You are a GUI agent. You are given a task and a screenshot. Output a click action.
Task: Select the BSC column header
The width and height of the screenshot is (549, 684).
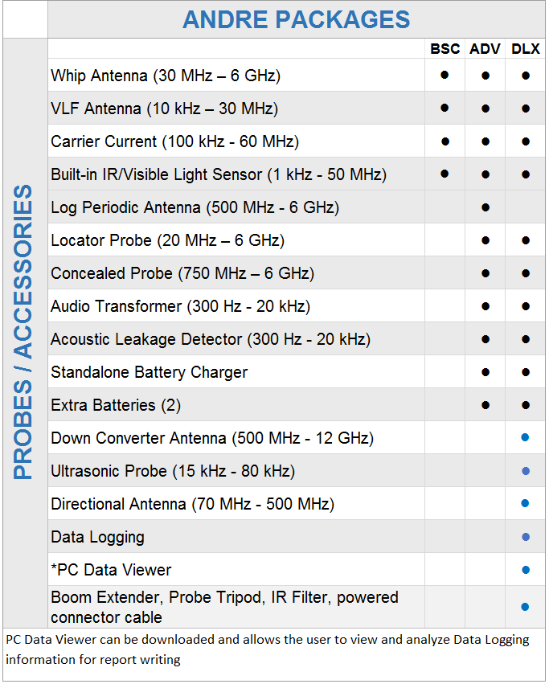pos(445,49)
